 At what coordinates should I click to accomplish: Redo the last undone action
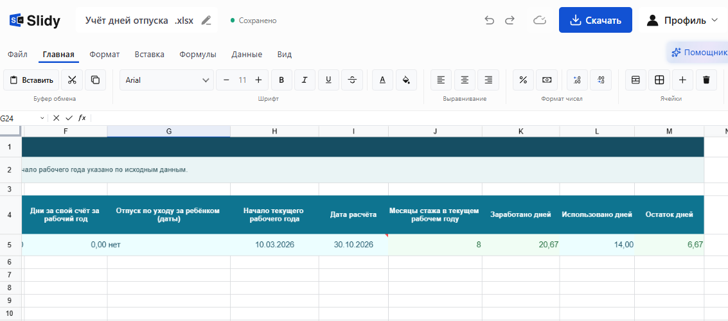[510, 20]
